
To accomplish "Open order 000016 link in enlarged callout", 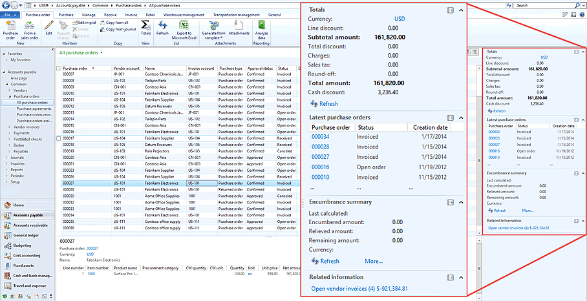I will coord(321,167).
